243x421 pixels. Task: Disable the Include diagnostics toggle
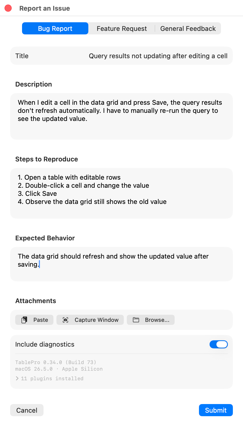point(218,344)
